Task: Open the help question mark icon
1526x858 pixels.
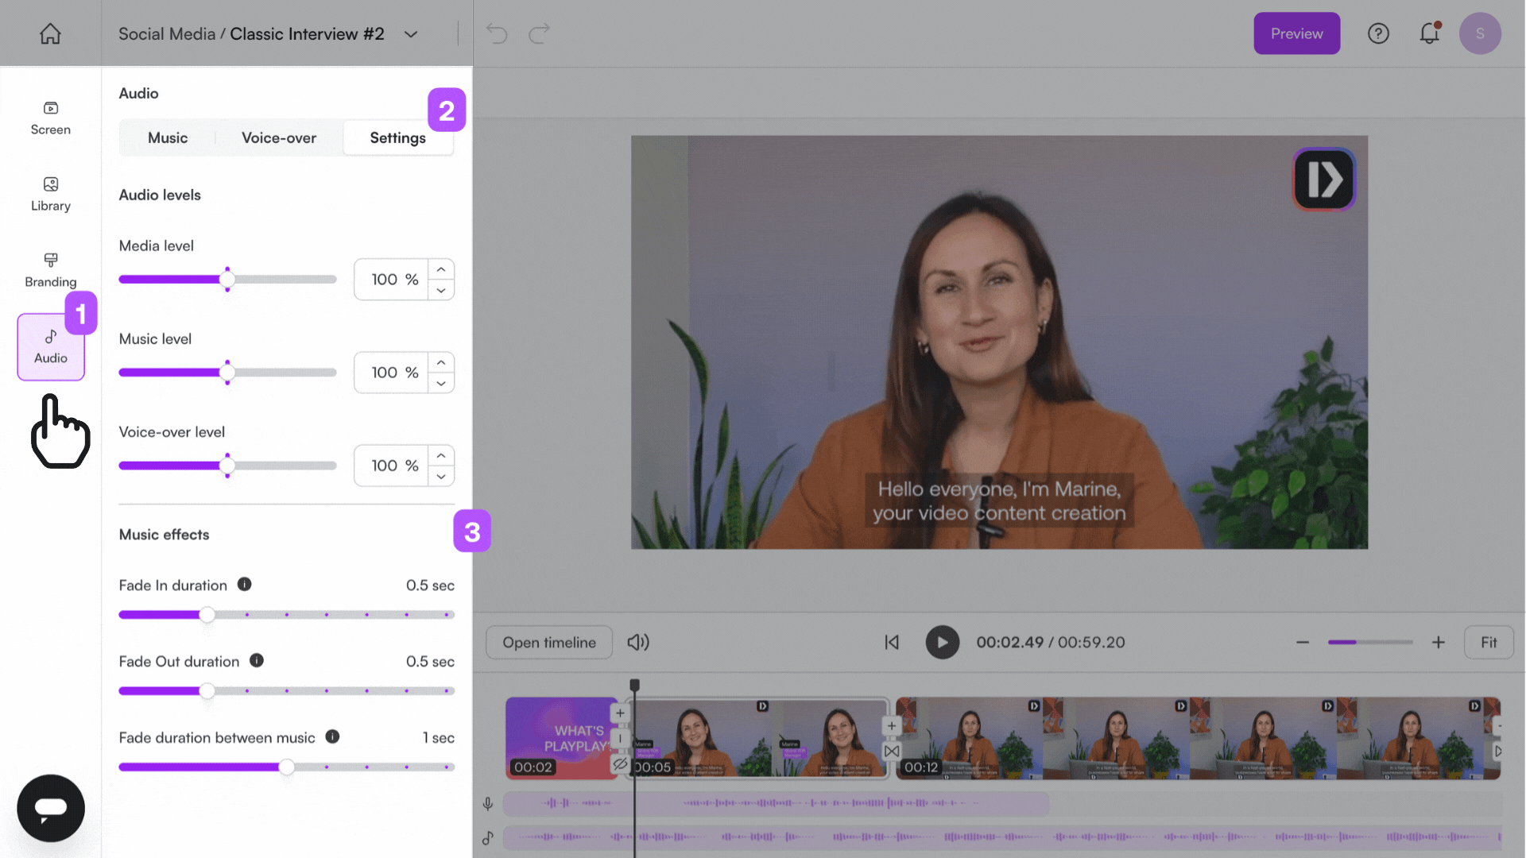Action: 1377,33
